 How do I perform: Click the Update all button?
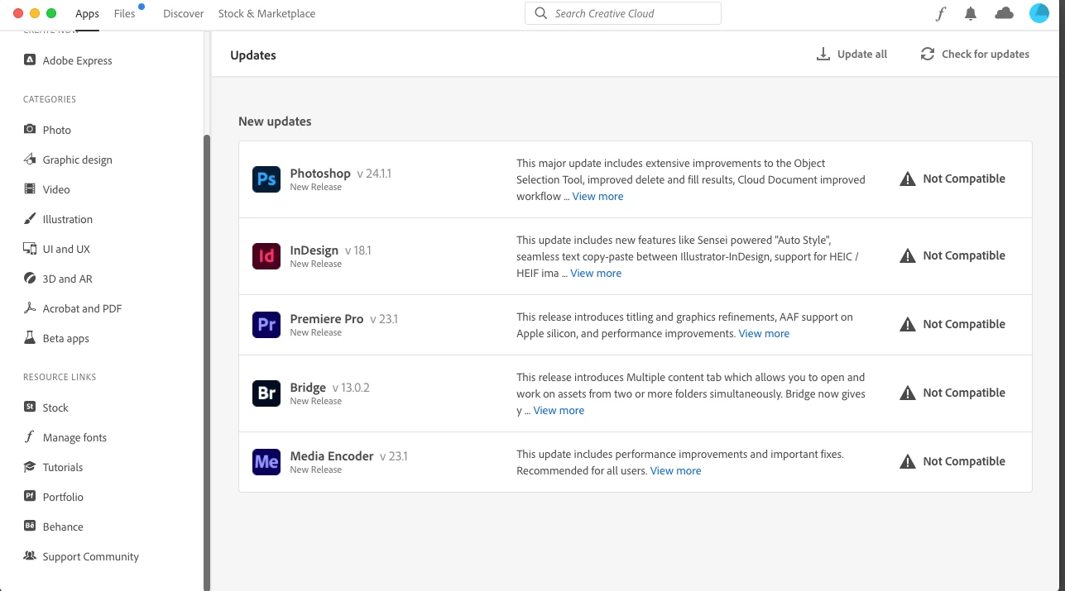pyautogui.click(x=852, y=55)
